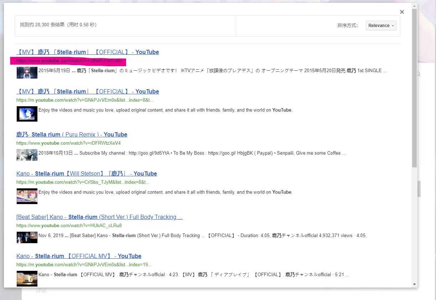Open second 【MV】鹿乃「Stella-rium」result with m.youtube URL
Viewport: 436px width, 300px height.
tap(88, 91)
